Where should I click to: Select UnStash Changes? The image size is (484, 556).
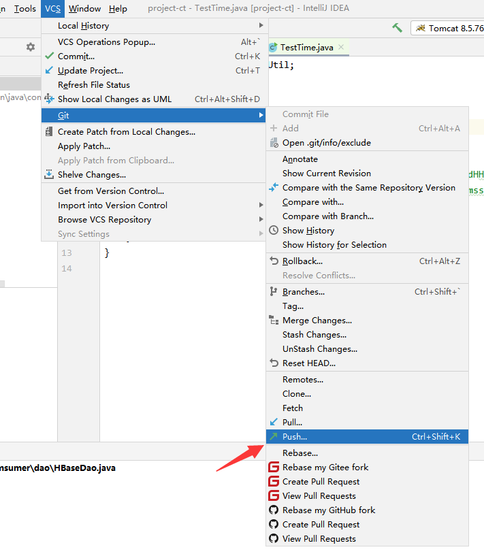(367, 349)
